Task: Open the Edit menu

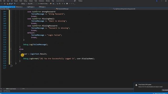Action: (4, 1)
